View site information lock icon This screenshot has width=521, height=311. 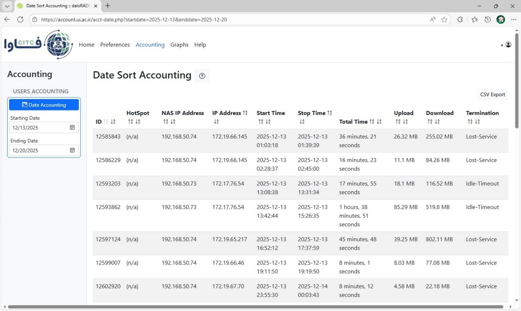click(x=35, y=19)
